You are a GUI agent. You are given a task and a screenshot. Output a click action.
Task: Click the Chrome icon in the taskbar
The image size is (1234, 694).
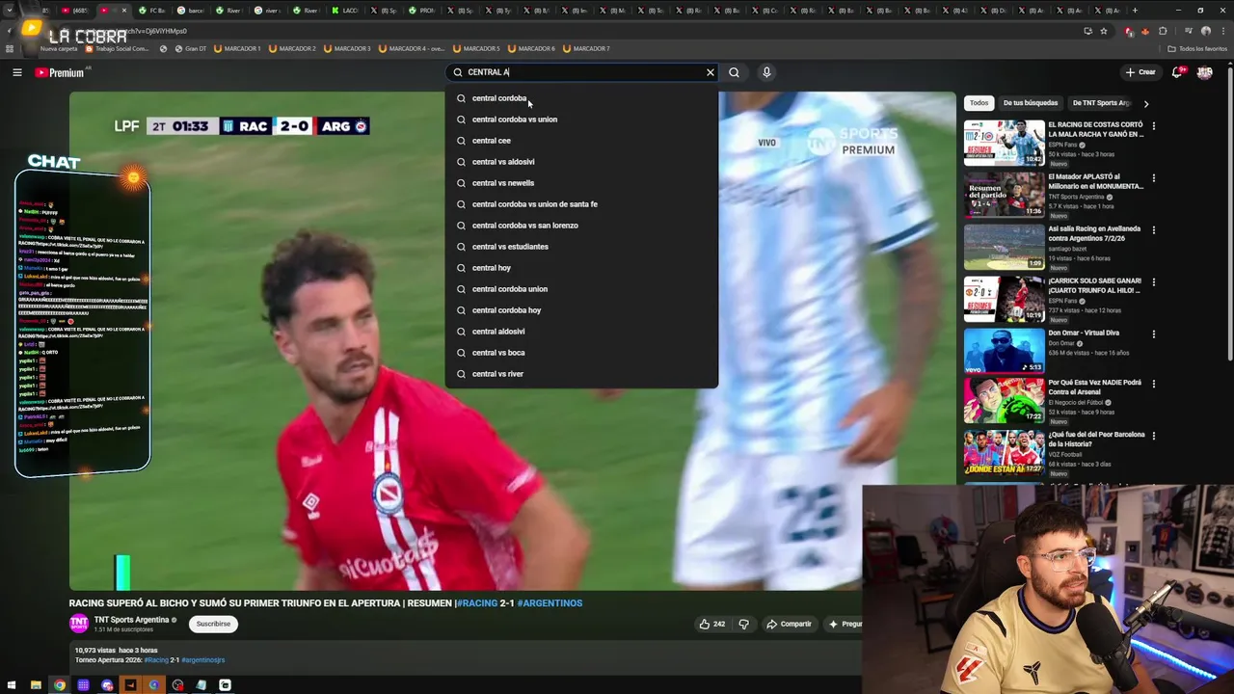click(x=60, y=685)
